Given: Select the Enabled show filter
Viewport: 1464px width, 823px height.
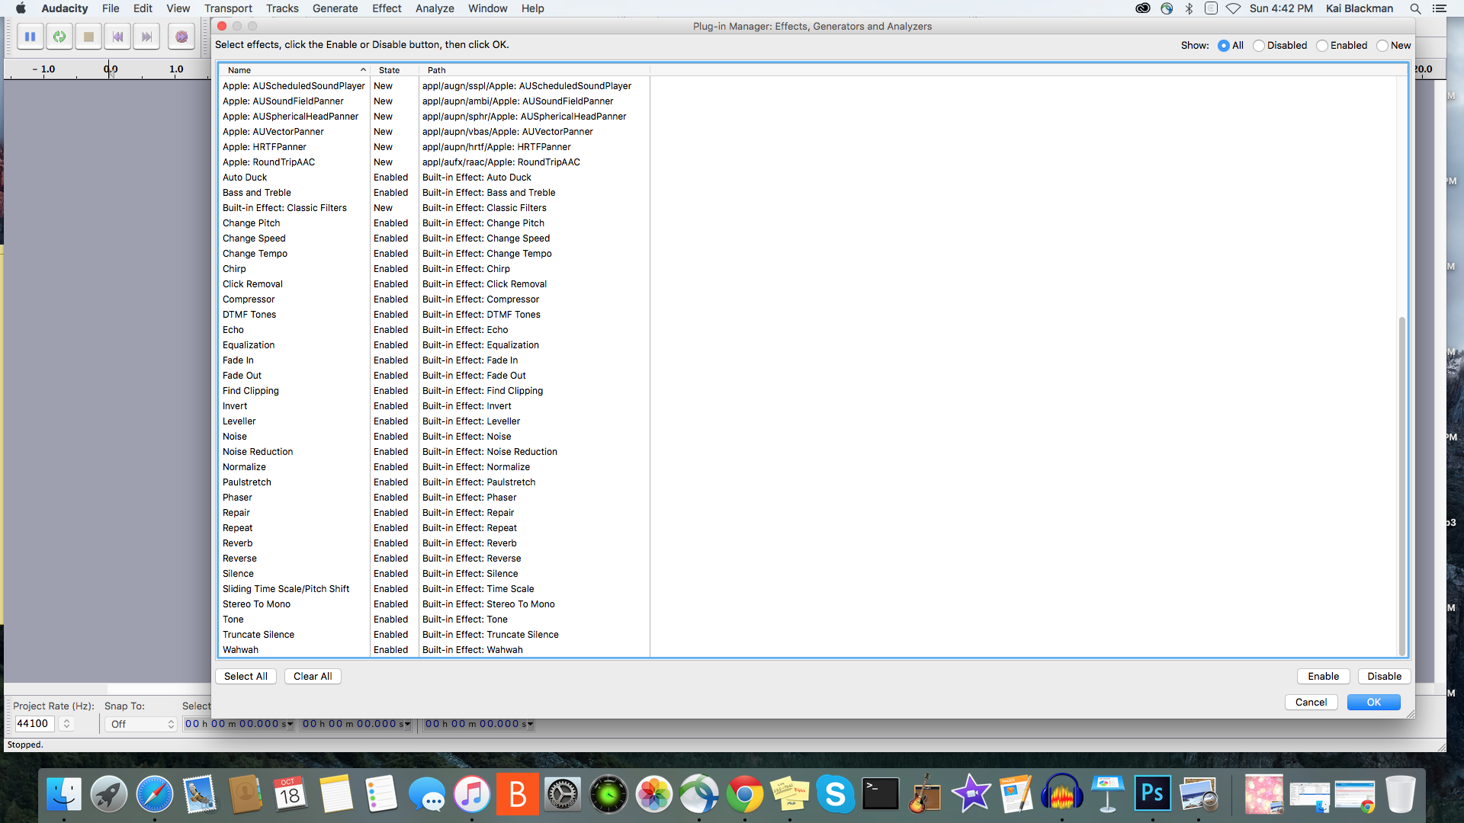Looking at the screenshot, I should [1322, 46].
